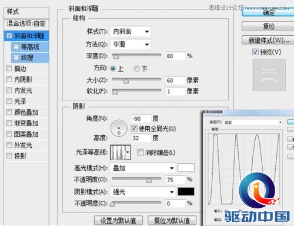Click the 大小 value field showing 60
Image resolution: width=294 pixels, height=226 pixels.
tap(175, 80)
